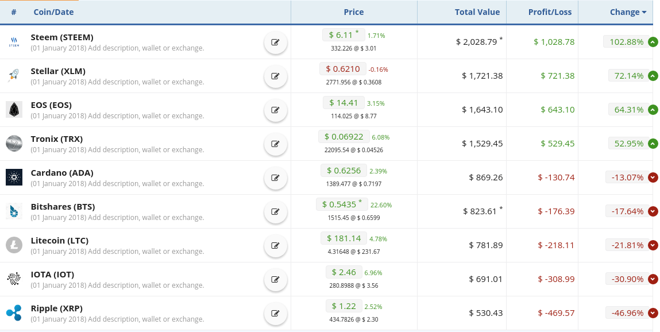Viewport: 660px width, 332px height.
Task: Click the EOS coin logo
Action: (14, 109)
